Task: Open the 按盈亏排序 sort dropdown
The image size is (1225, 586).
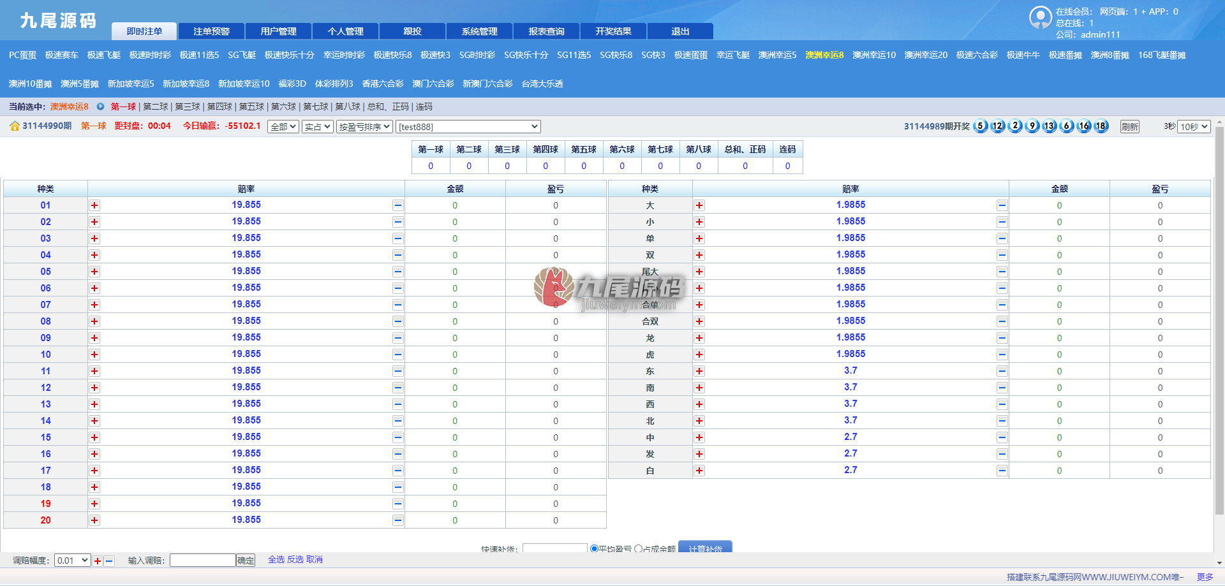Action: [x=364, y=127]
